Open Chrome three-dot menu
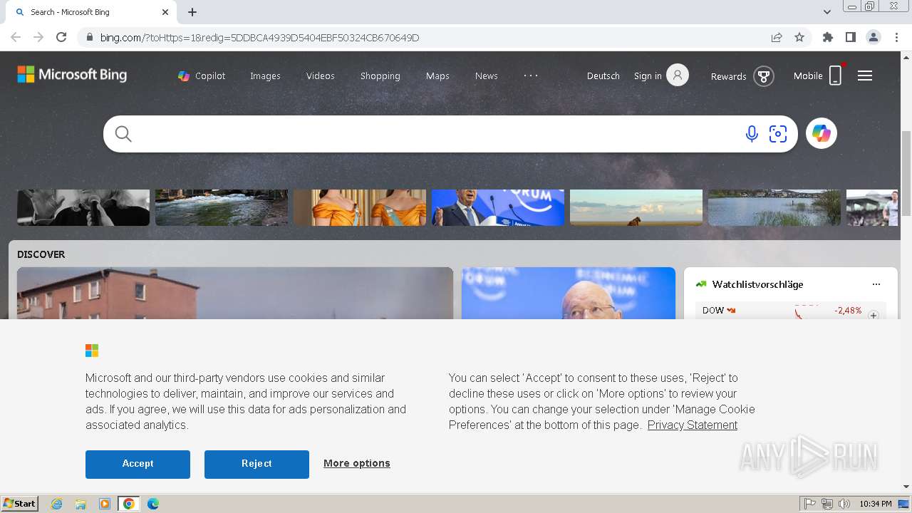Screen dimensions: 912x513 point(896,37)
